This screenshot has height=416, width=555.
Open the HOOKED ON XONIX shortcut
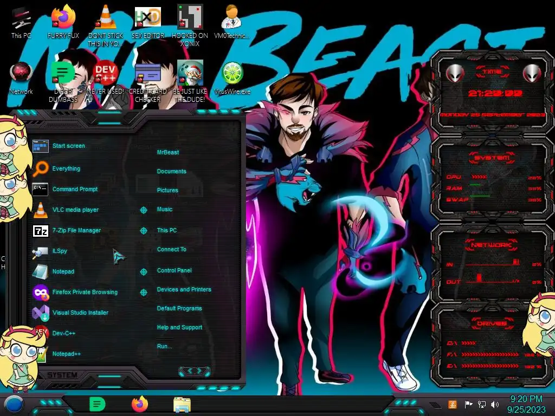pos(190,25)
